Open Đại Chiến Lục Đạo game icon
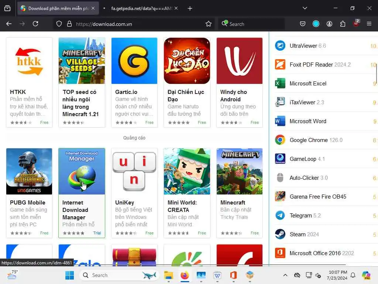This screenshot has height=284, width=378. click(x=187, y=61)
